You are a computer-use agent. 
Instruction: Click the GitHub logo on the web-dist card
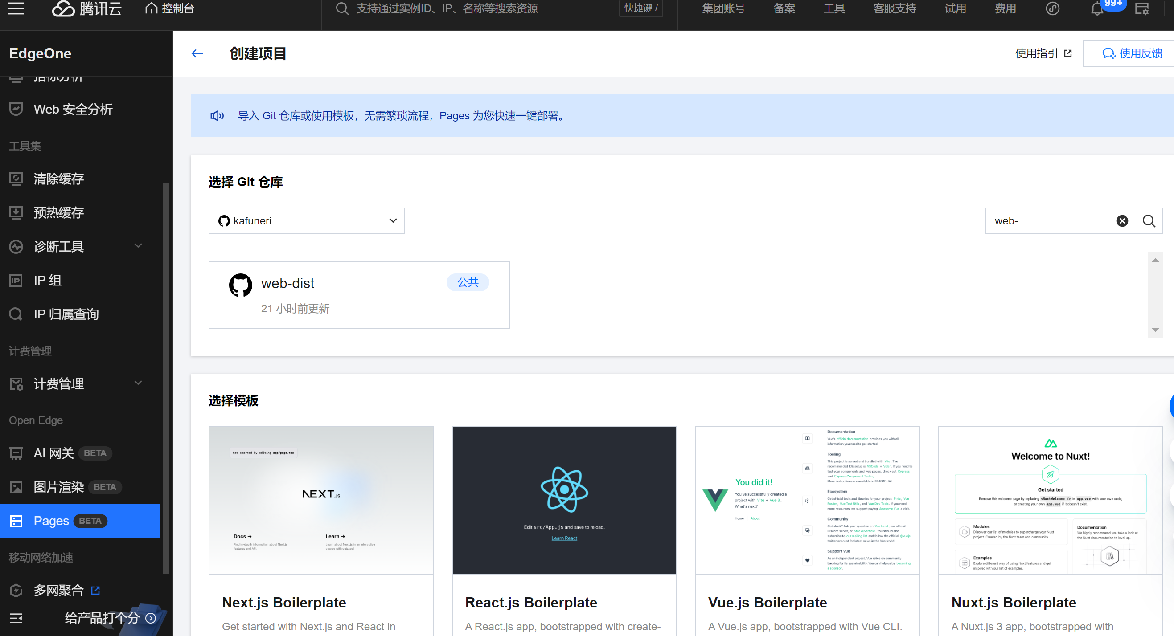(x=240, y=285)
